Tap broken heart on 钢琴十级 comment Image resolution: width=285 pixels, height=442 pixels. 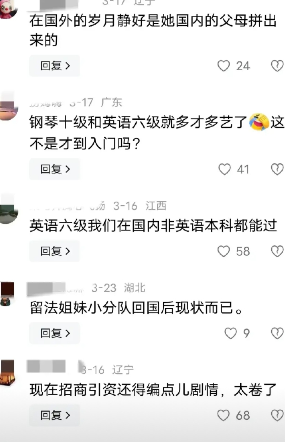coord(277,169)
